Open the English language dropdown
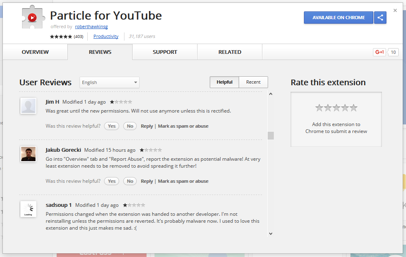The height and width of the screenshot is (257, 406). pos(109,82)
